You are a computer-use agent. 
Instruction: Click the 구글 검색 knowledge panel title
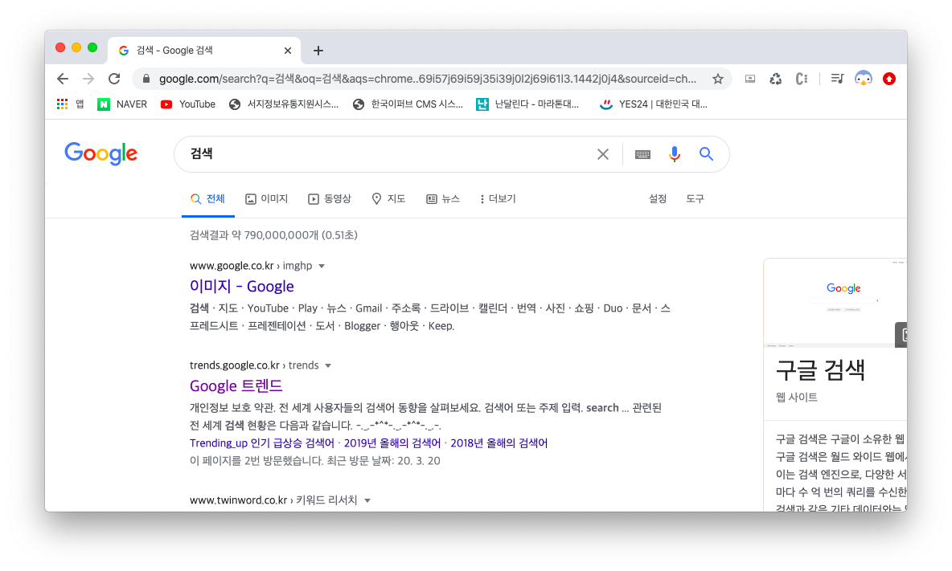820,369
